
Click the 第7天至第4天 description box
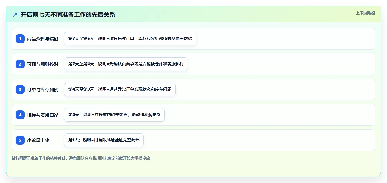[x=126, y=64]
